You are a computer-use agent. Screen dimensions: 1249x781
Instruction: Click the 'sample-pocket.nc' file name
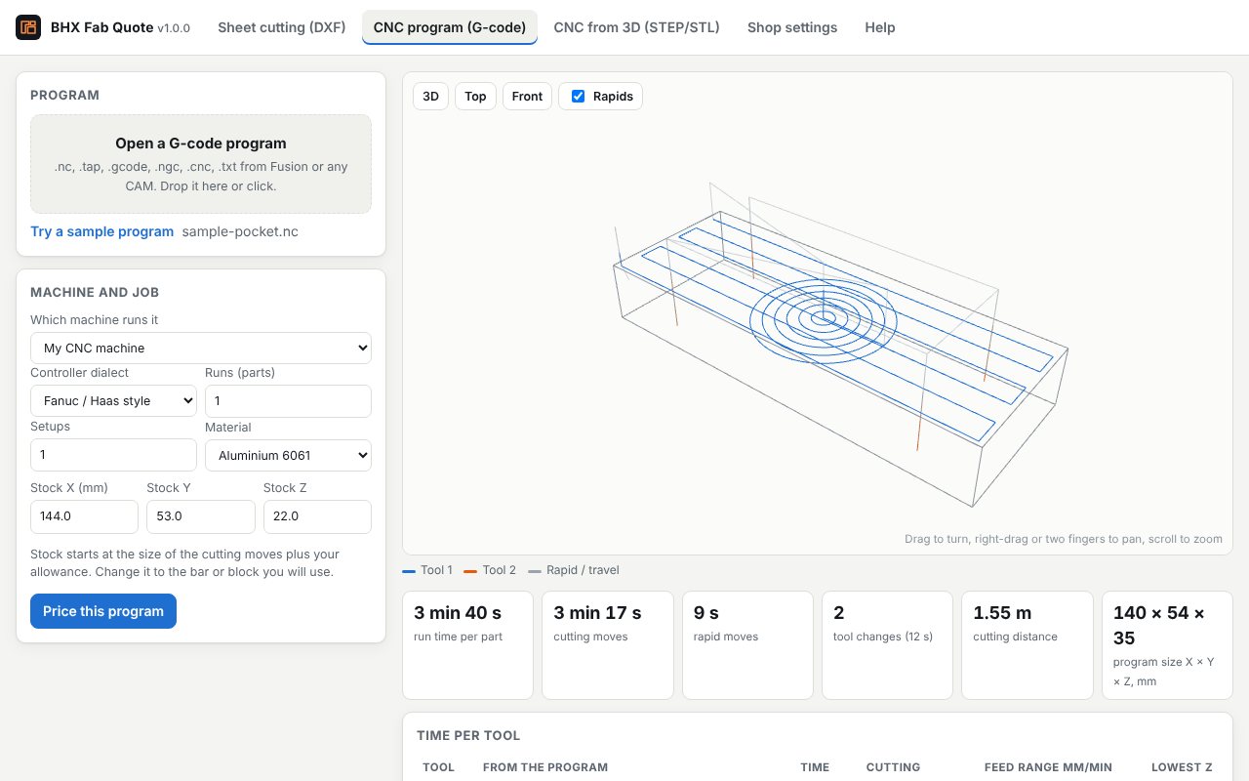(240, 231)
